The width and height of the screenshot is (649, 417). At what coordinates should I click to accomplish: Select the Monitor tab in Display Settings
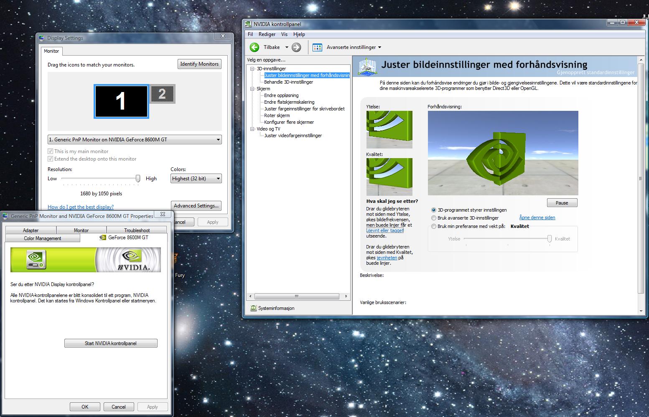[51, 51]
